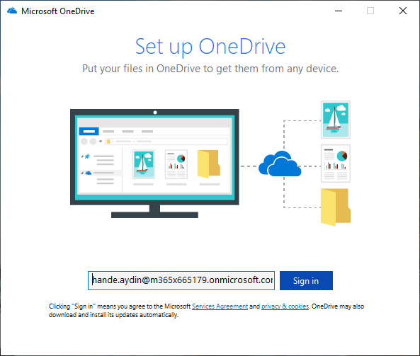The image size is (420, 356).
Task: Click the yellow folder inside the monitor
Action: tap(209, 163)
